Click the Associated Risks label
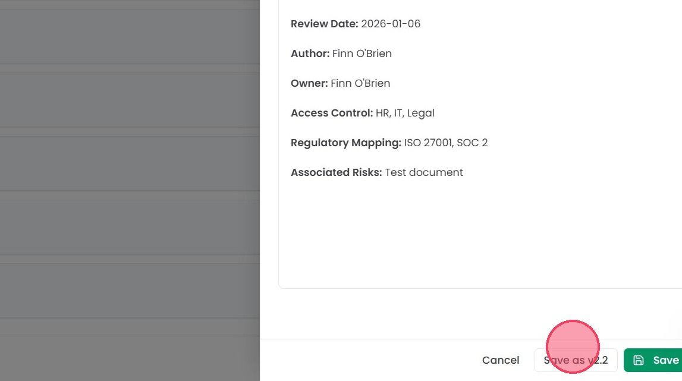The height and width of the screenshot is (381, 682). [336, 172]
